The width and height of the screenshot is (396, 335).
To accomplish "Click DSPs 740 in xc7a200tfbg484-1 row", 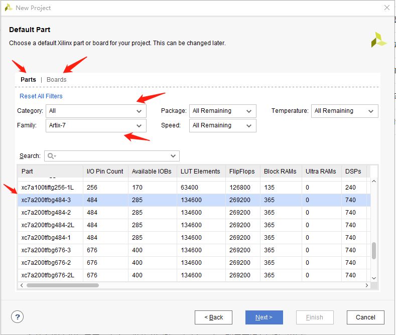I will 350,238.
